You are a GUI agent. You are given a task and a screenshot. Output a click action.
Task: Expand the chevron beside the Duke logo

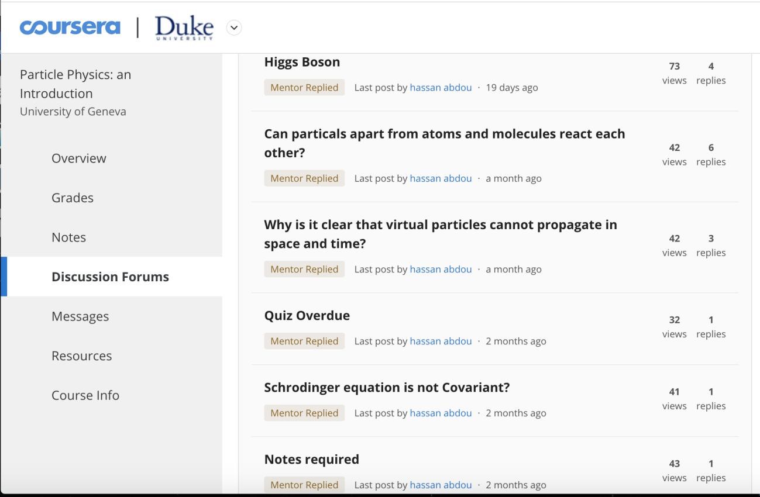(233, 27)
